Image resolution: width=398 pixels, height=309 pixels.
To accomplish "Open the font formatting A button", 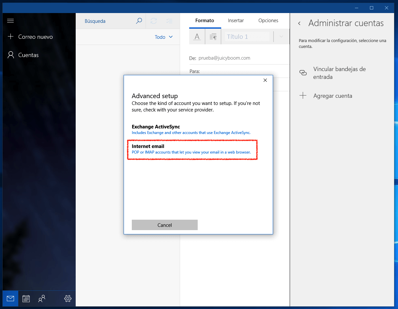I will [197, 37].
